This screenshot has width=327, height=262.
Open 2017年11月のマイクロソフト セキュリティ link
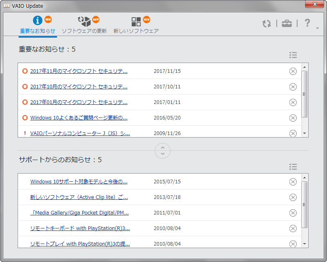pyautogui.click(x=79, y=71)
